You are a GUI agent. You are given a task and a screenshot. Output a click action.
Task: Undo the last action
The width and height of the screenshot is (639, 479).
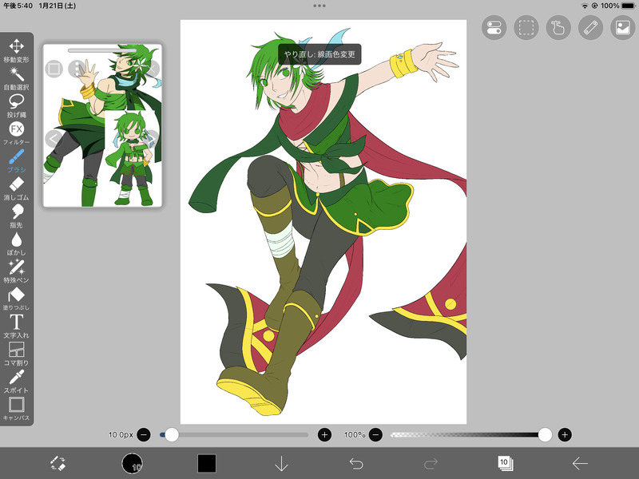point(356,464)
